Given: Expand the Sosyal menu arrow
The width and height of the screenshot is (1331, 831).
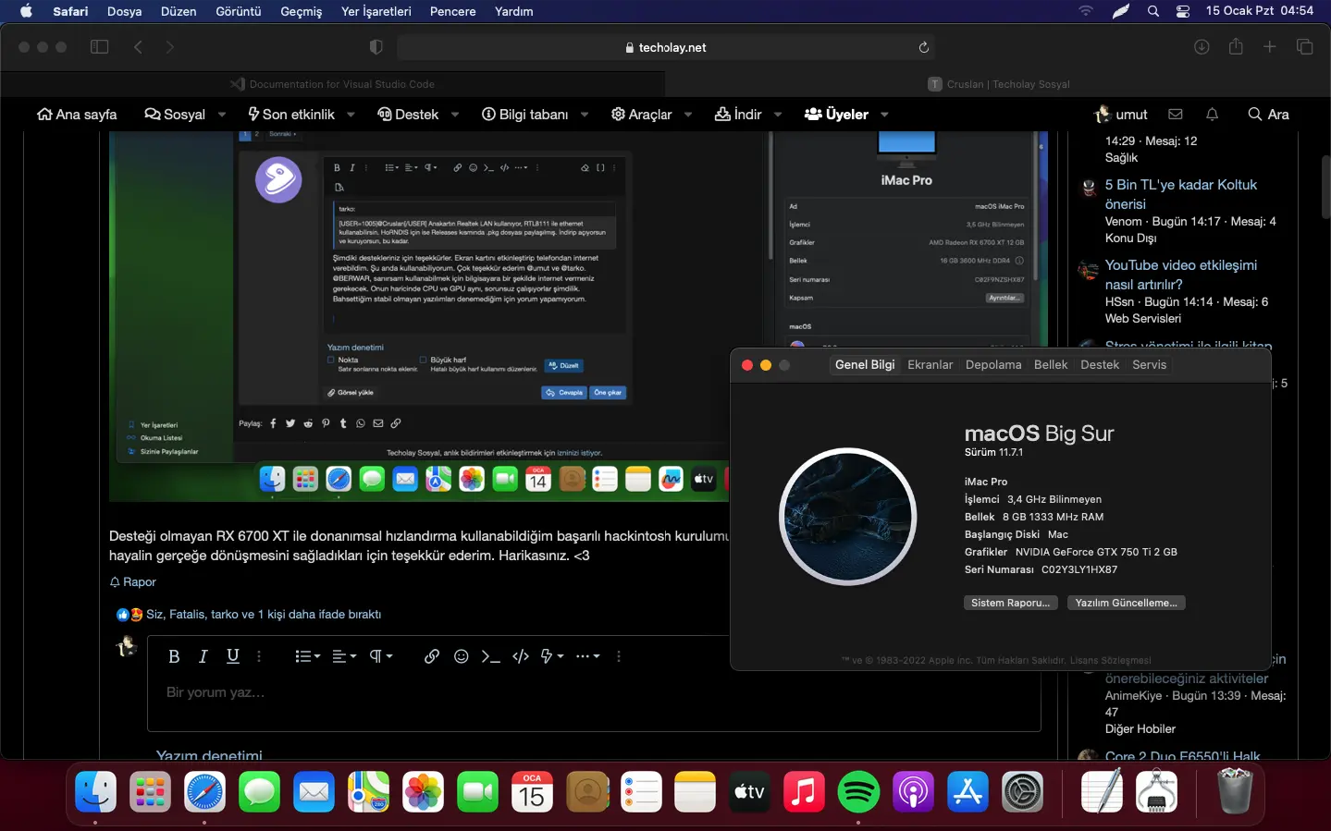Looking at the screenshot, I should pos(222,115).
